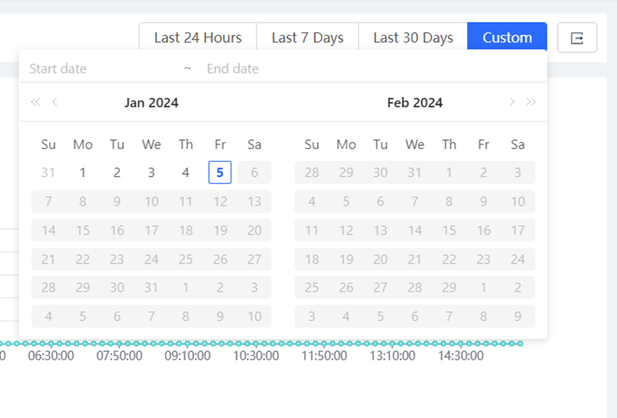Select the Last 30 Days option
Image resolution: width=617 pixels, height=418 pixels.
click(413, 38)
